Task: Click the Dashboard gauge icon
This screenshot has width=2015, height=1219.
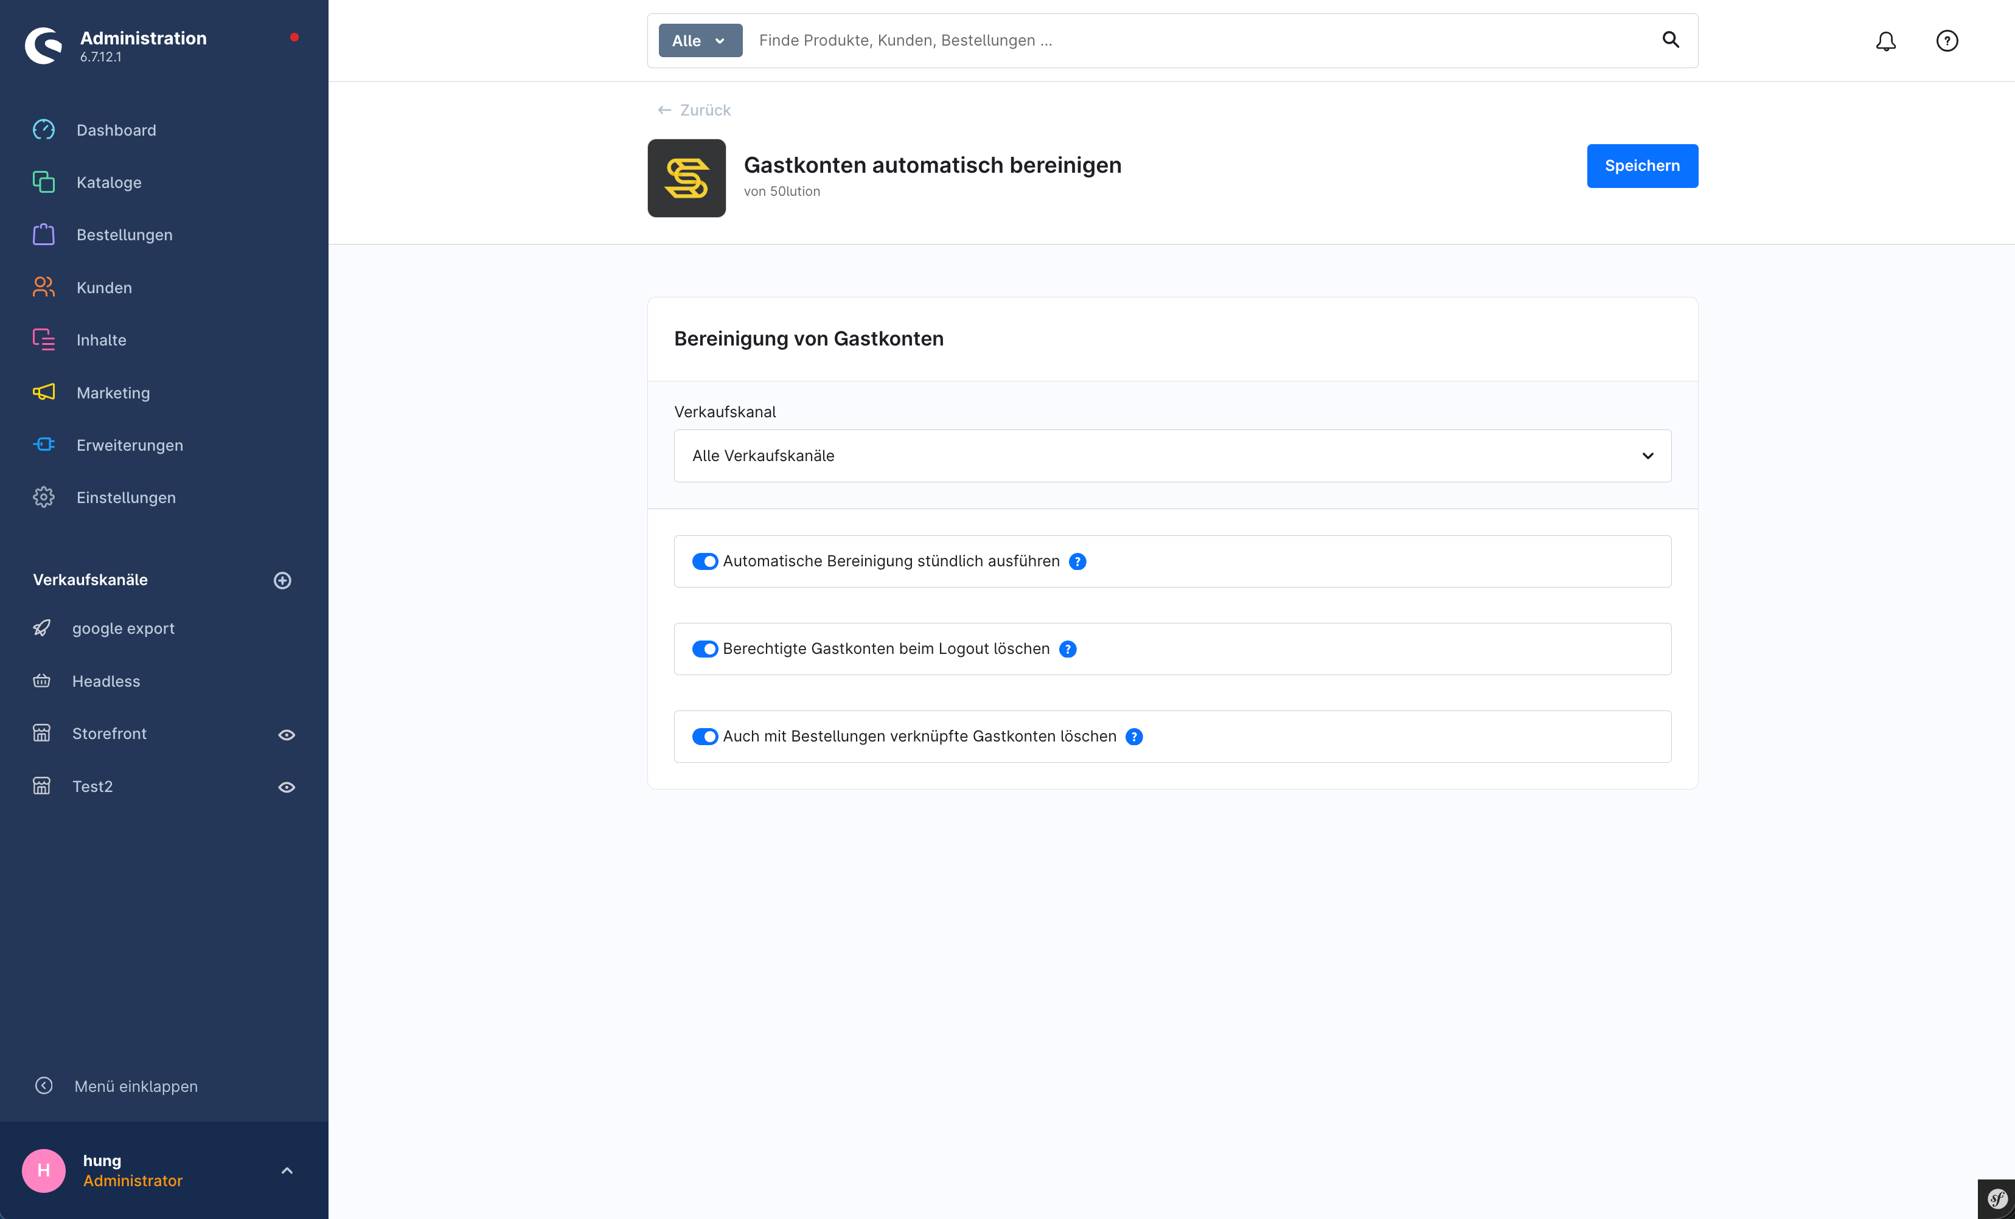Action: point(43,130)
